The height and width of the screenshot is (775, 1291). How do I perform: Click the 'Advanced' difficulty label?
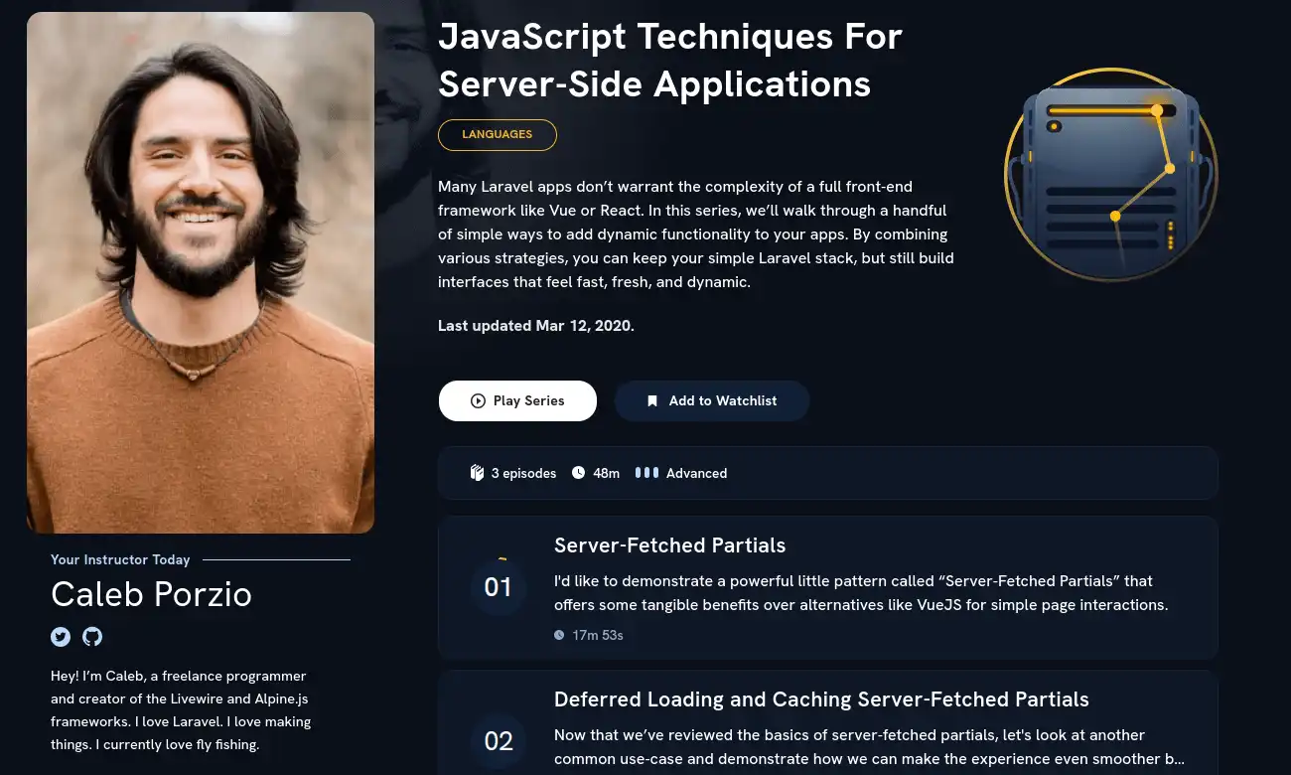[696, 473]
